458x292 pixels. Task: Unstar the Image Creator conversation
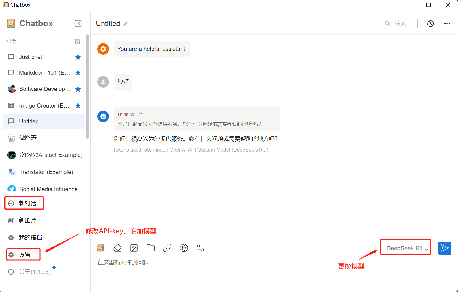pos(78,106)
